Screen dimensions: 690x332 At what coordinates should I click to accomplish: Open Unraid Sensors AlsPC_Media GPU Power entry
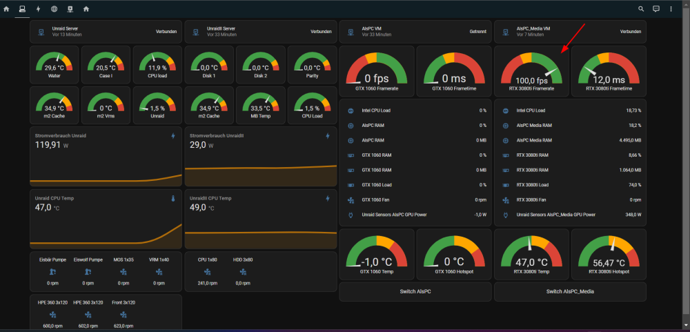(x=570, y=215)
